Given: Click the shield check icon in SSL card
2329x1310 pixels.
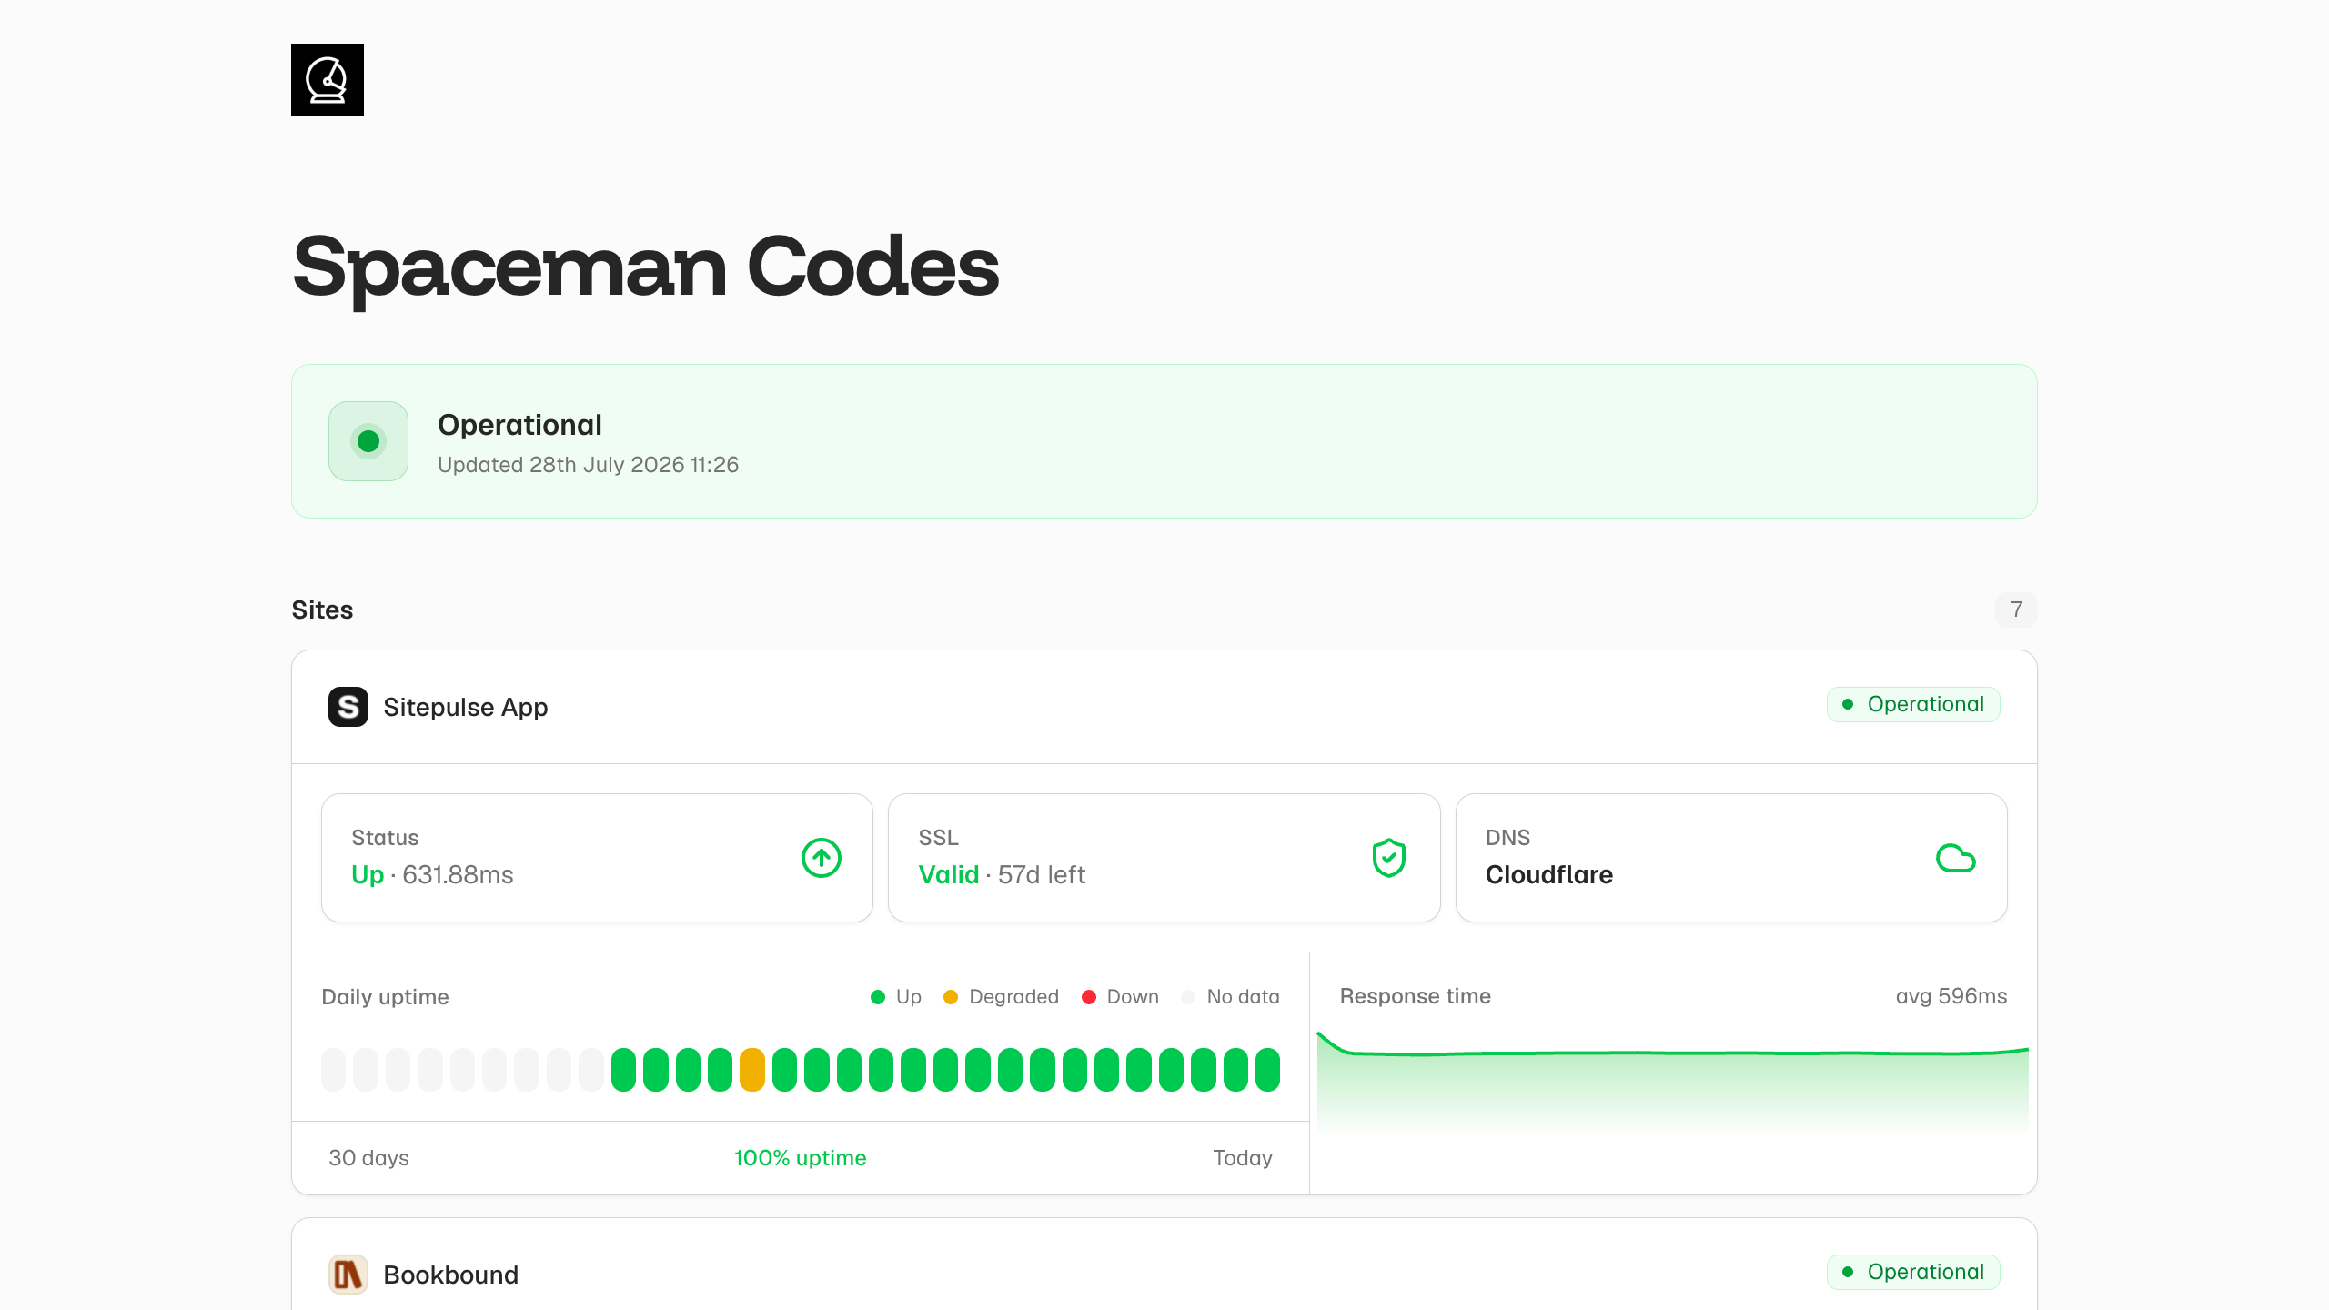Looking at the screenshot, I should coord(1389,858).
